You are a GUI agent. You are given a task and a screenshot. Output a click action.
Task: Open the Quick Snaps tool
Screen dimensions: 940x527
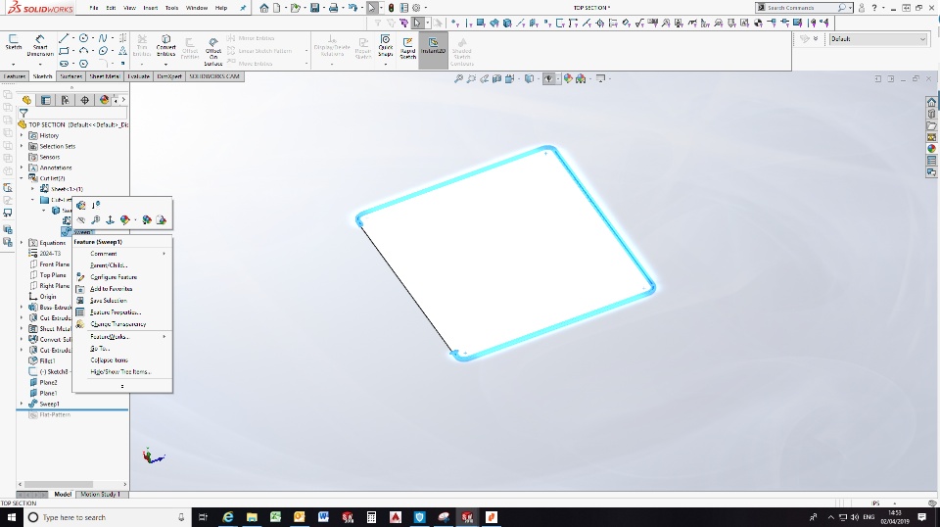(x=386, y=46)
